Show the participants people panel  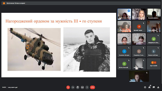[149, 87]
